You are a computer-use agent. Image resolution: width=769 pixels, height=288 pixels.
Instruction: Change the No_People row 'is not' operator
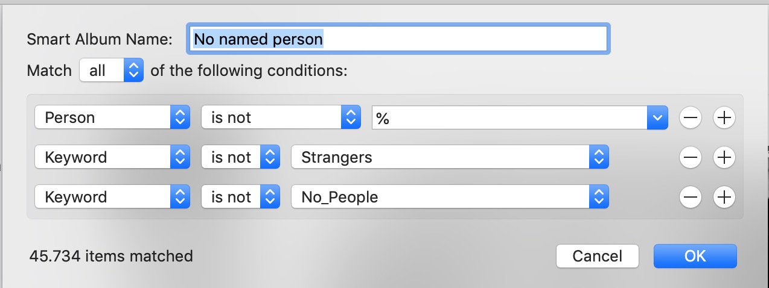click(x=240, y=197)
